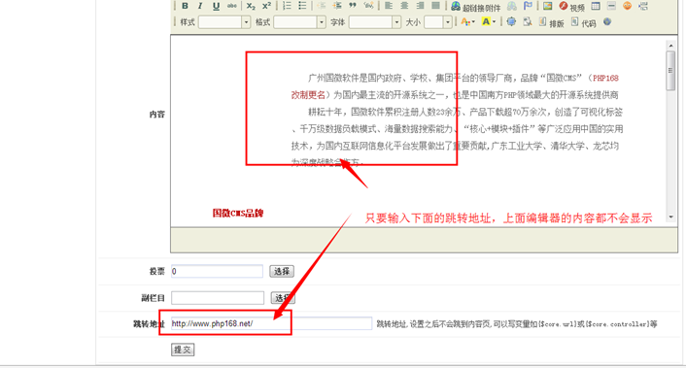Click the 提交 submit button
Viewport: 686px width, 368px height.
click(x=183, y=350)
